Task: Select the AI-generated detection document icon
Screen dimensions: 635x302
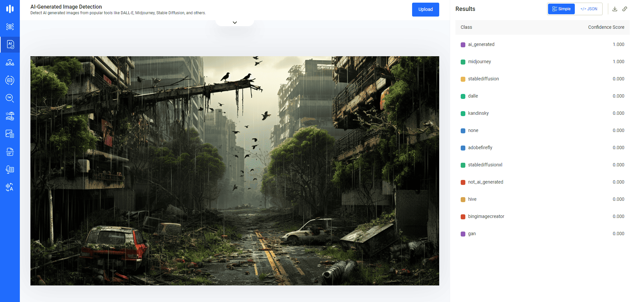Action: (10, 45)
